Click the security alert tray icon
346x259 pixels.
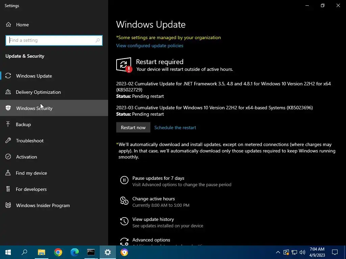point(286,252)
